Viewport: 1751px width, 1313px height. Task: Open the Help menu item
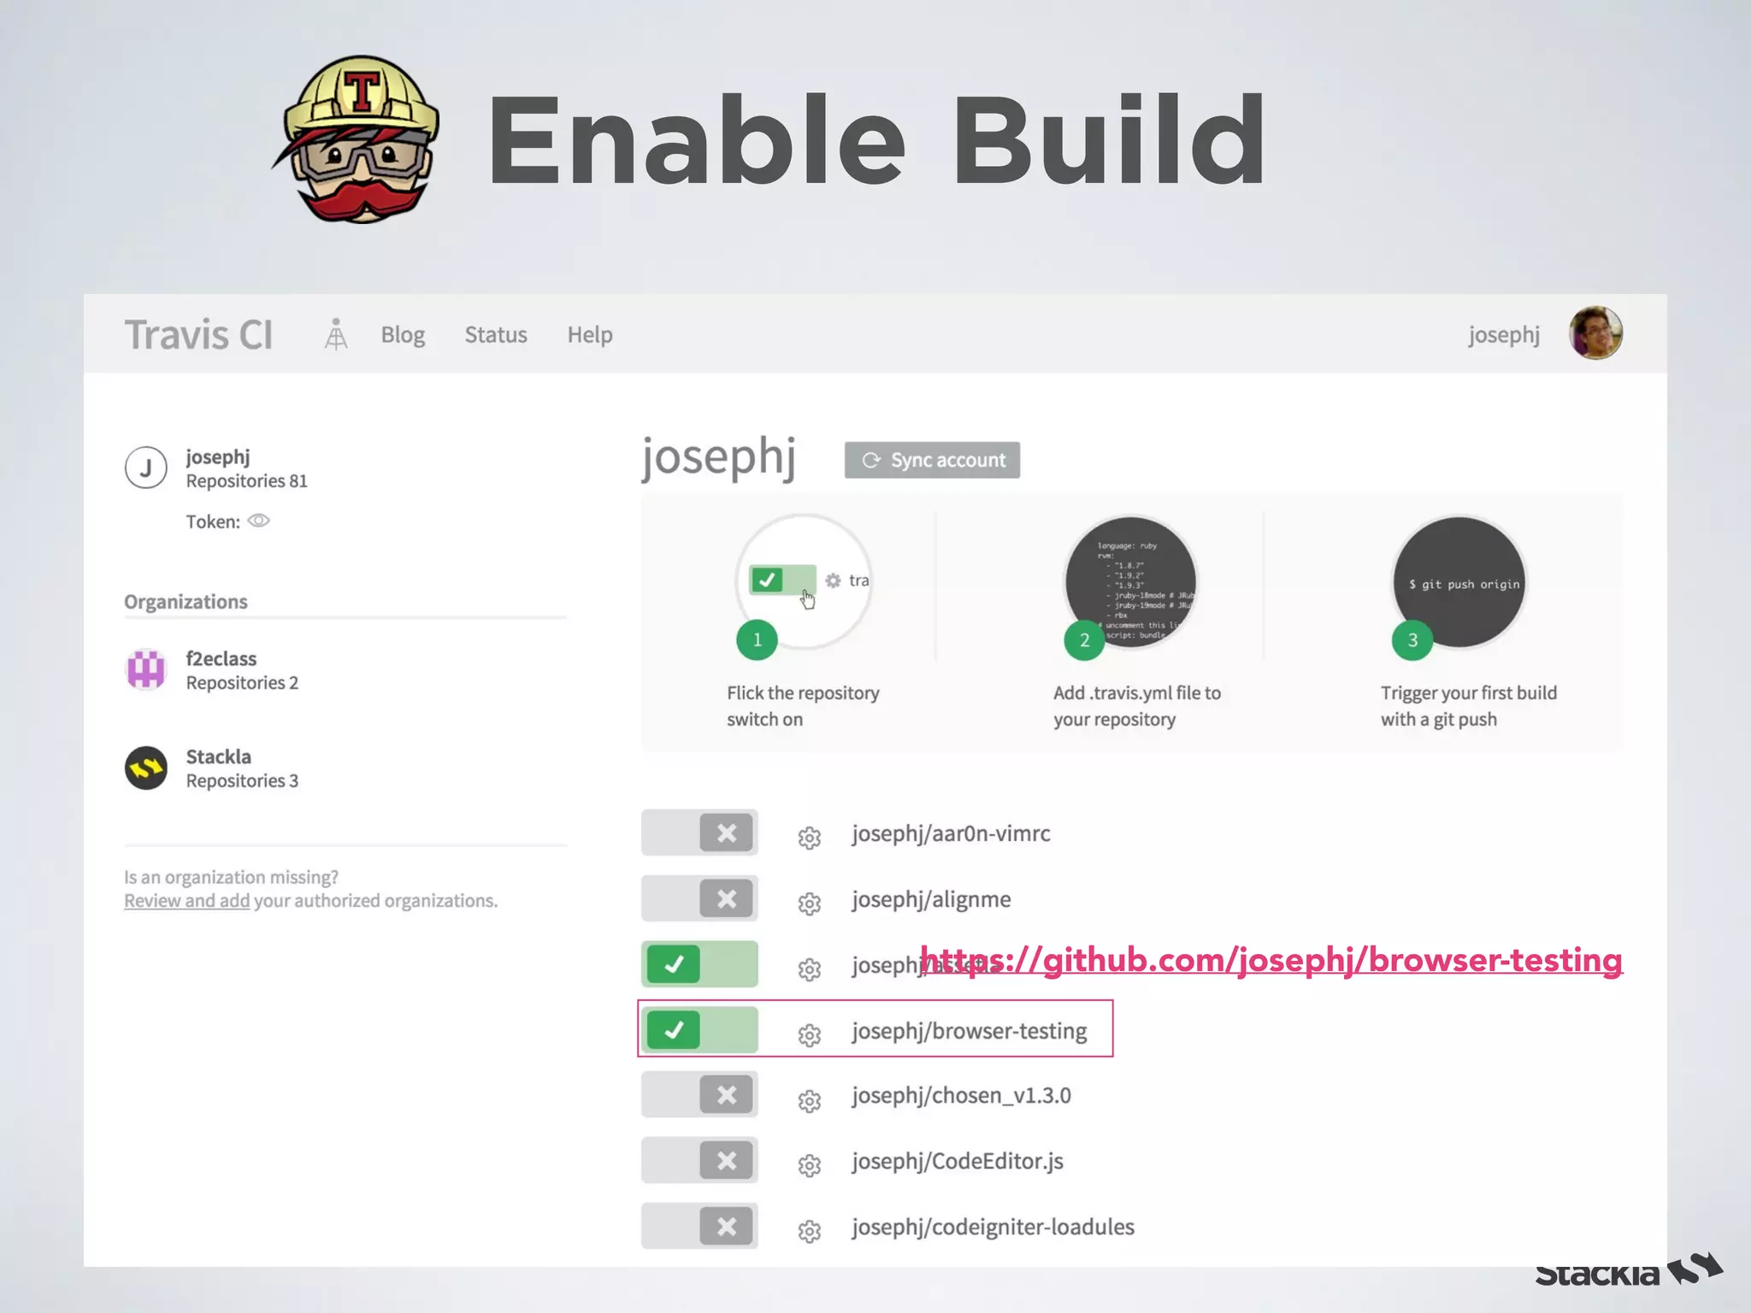click(590, 334)
